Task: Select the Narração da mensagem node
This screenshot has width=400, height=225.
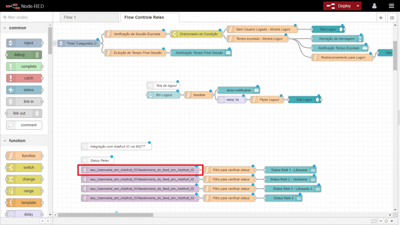Action: (337, 39)
